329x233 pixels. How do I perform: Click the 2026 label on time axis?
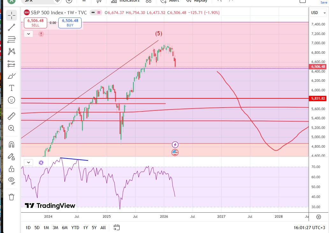click(164, 216)
